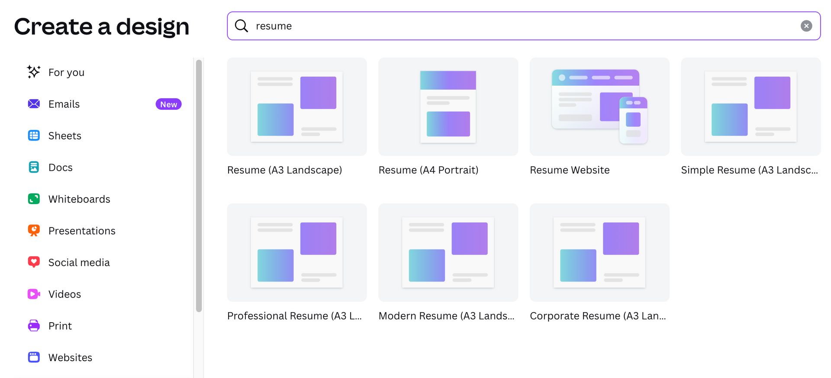Select the Print printer icon

(34, 326)
